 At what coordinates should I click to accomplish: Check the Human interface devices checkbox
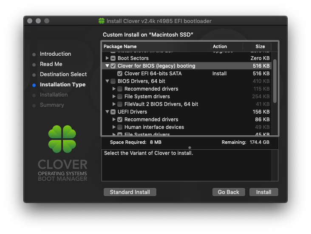tap(120, 127)
